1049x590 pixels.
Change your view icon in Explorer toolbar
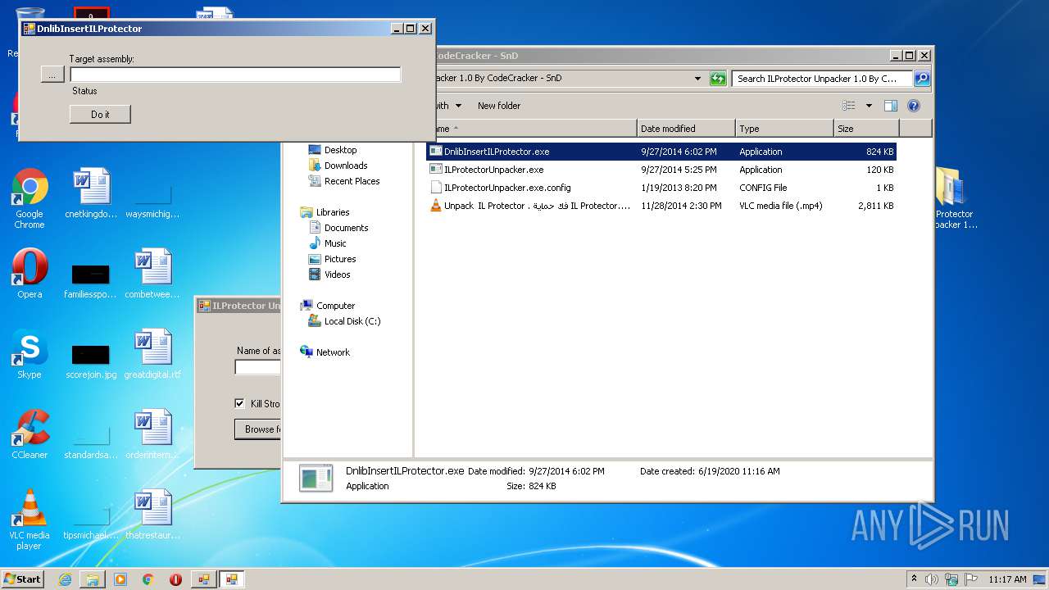(849, 106)
